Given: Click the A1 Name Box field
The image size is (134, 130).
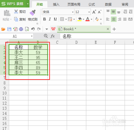Looking at the screenshot, I should pos(15,36).
